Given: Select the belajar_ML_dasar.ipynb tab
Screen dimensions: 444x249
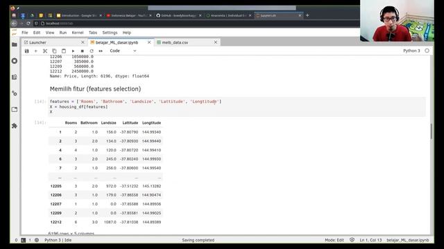Looking at the screenshot, I should tap(121, 42).
